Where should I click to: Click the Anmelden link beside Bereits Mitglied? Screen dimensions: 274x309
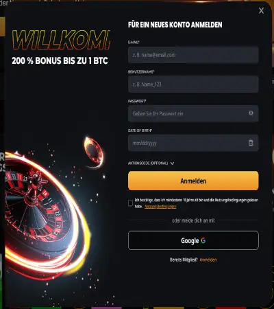click(208, 260)
